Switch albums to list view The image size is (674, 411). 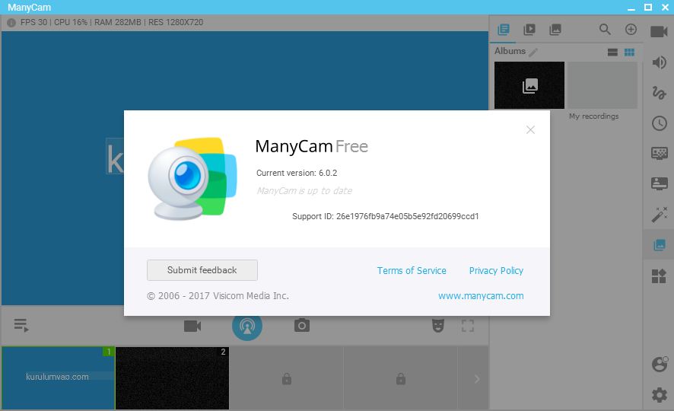(x=612, y=53)
